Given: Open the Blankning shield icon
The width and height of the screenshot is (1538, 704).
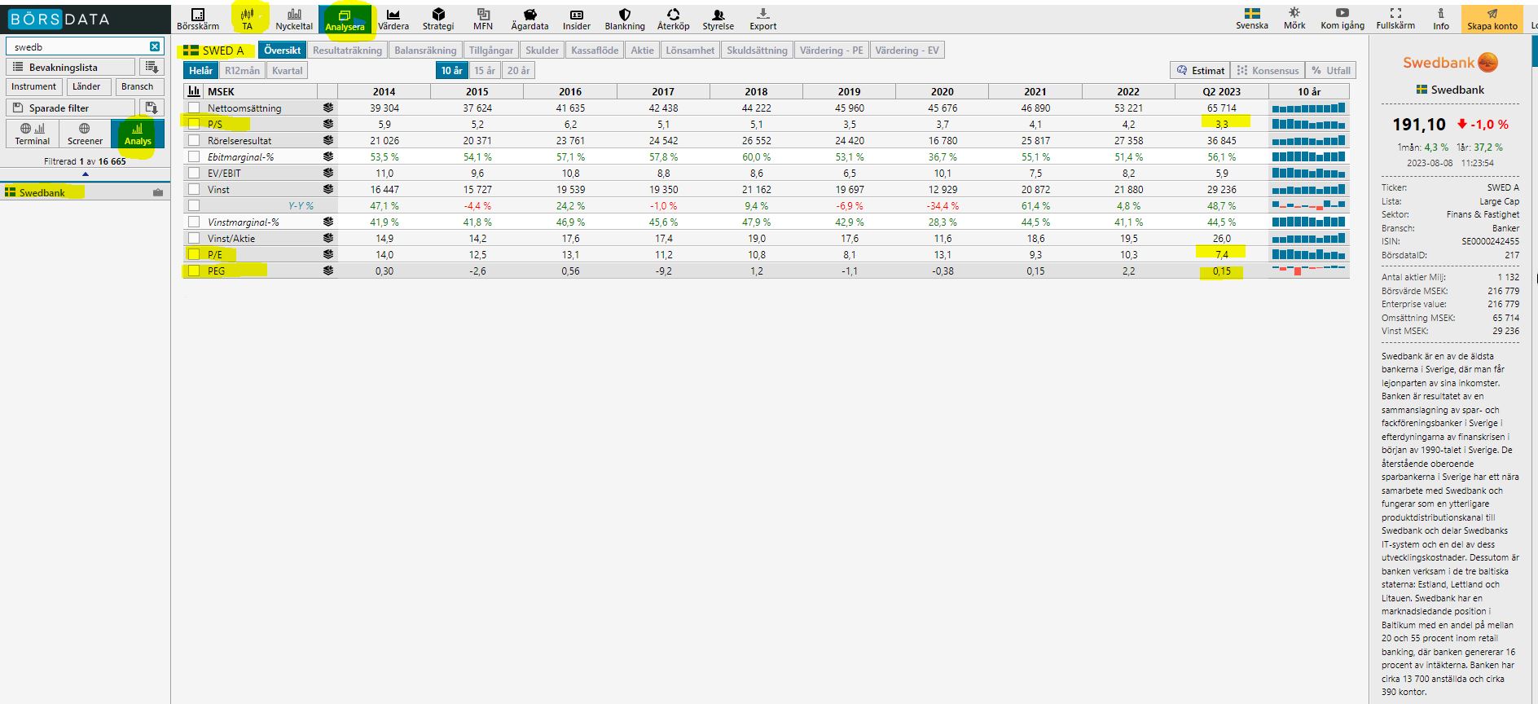Looking at the screenshot, I should click(x=625, y=19).
